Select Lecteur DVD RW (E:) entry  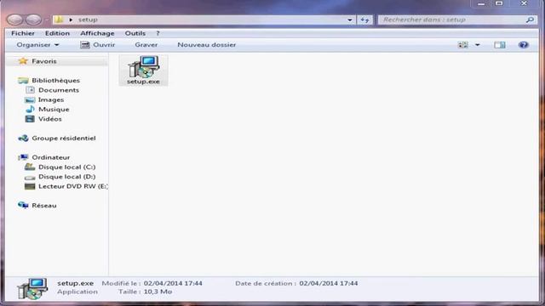[x=73, y=186]
